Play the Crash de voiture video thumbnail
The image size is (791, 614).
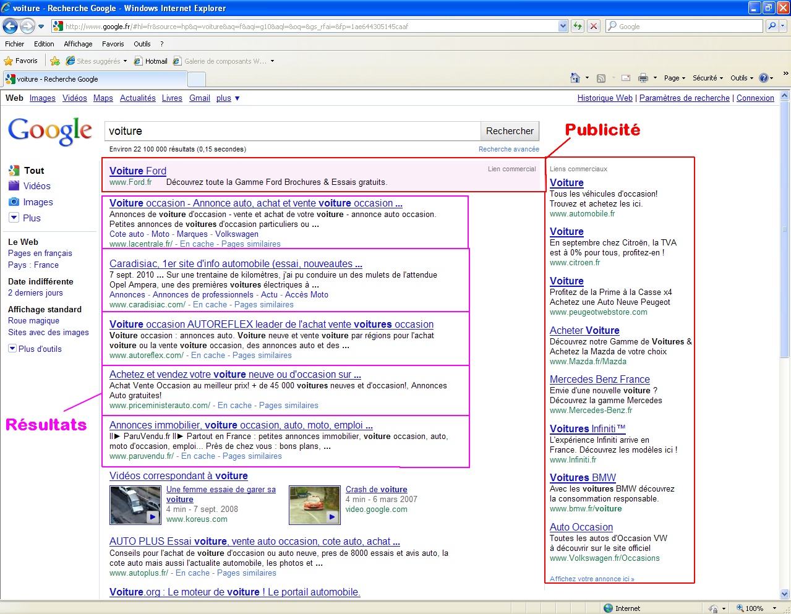(314, 505)
